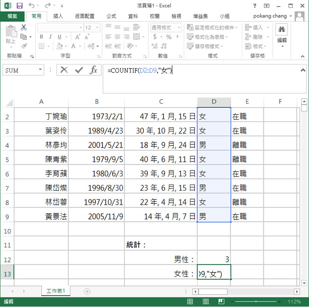Viewport: 309px width, 307px height.
Task: Switch to the 插入 ribbon tab
Action: (58, 16)
